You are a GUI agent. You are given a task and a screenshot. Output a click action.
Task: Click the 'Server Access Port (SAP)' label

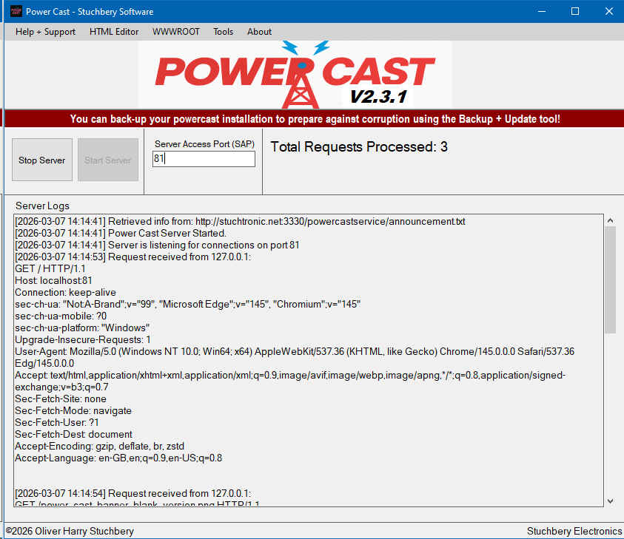(204, 144)
